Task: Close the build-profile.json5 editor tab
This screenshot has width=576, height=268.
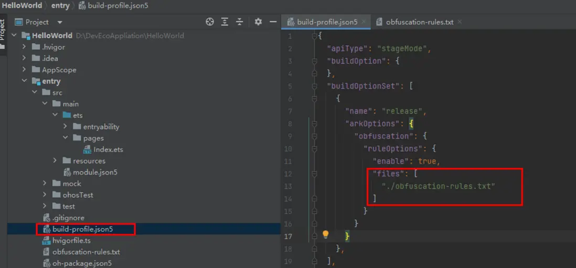Action: 364,22
